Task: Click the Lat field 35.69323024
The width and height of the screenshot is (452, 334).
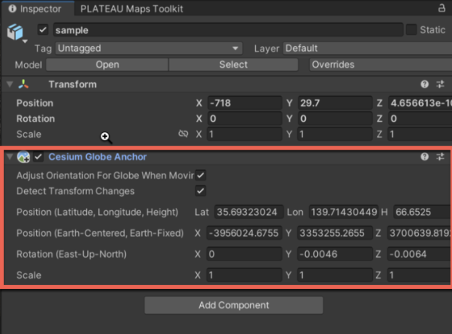Action: point(249,212)
